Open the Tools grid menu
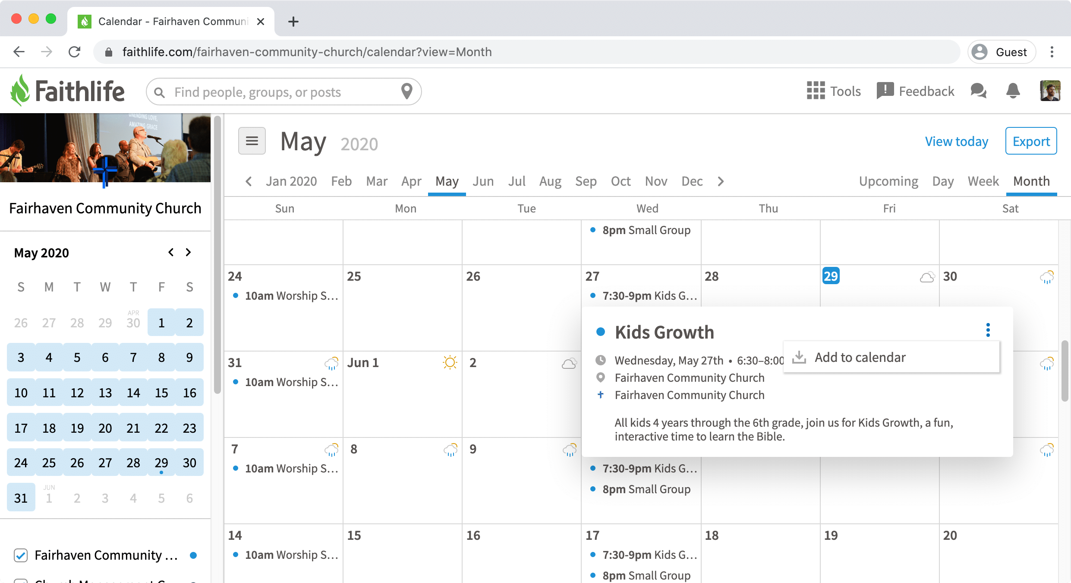The height and width of the screenshot is (583, 1071). (834, 91)
